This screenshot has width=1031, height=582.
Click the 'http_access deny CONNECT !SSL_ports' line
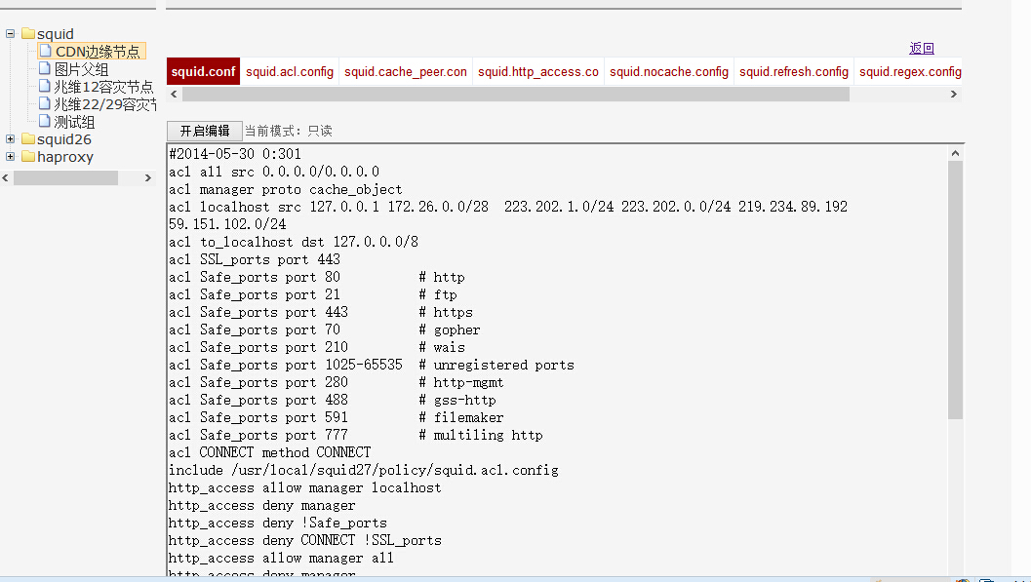tap(305, 541)
